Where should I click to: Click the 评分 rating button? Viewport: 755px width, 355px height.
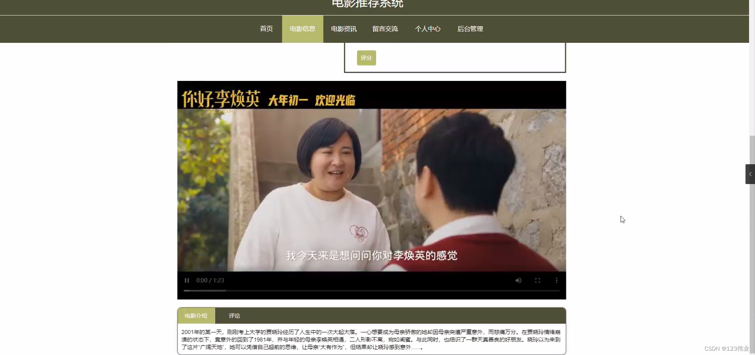click(366, 58)
